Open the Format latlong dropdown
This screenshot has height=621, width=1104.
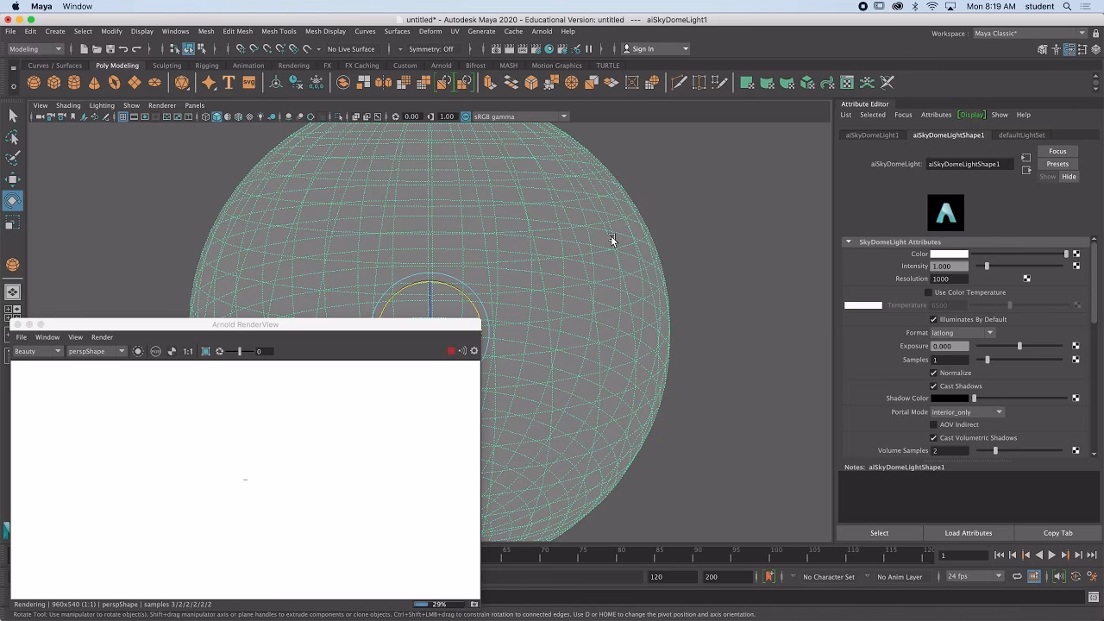click(x=963, y=333)
